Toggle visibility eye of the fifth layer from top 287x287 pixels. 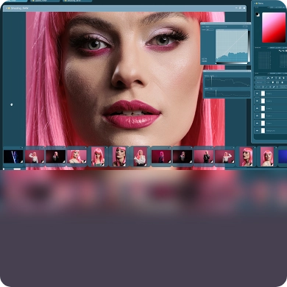257,123
